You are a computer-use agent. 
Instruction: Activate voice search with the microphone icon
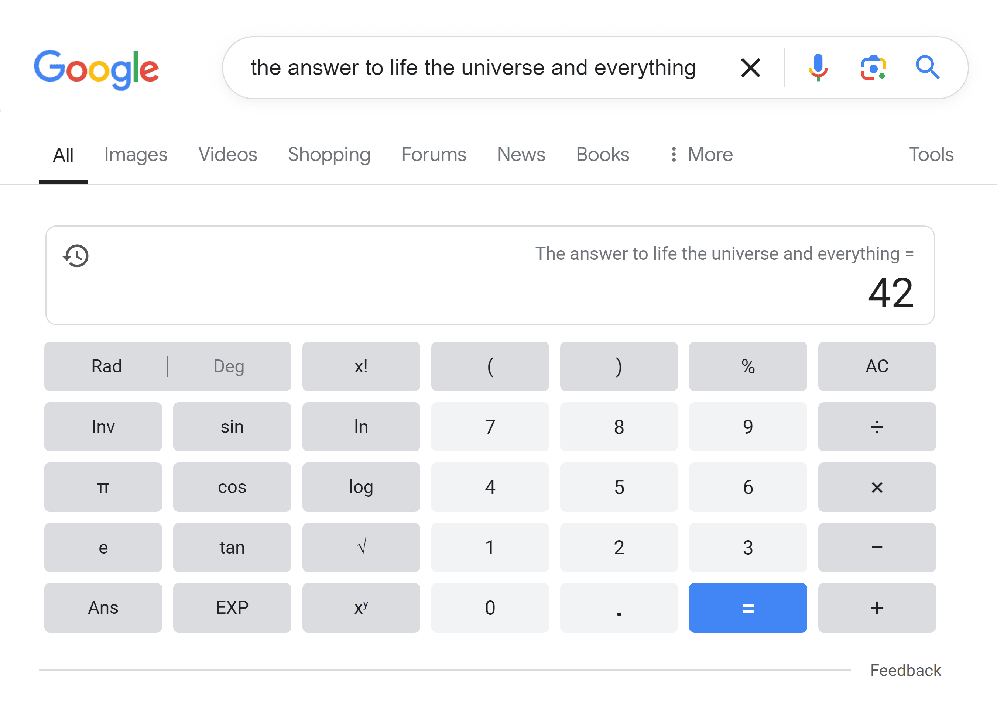pyautogui.click(x=818, y=68)
